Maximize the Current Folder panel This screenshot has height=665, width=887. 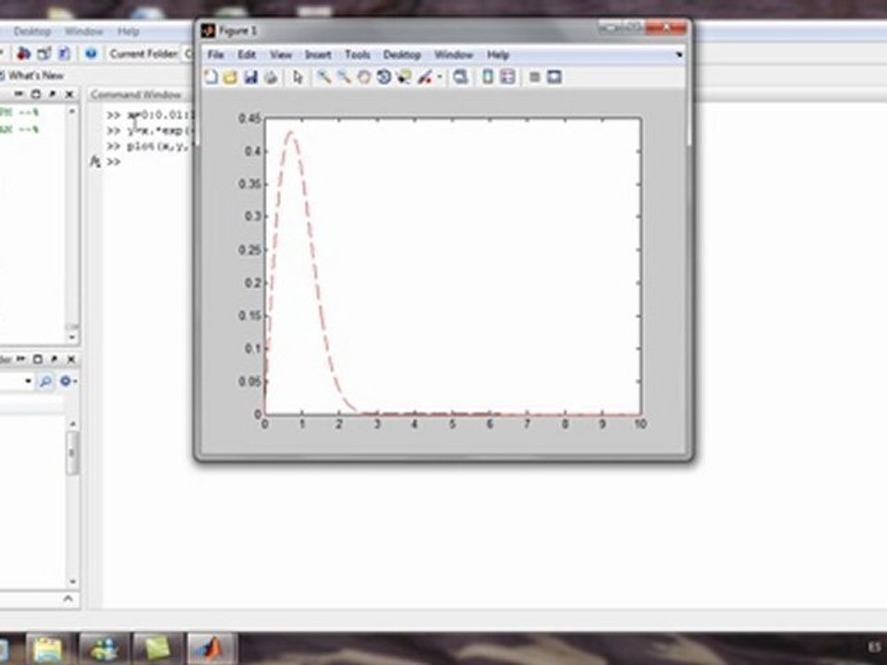pyautogui.click(x=37, y=359)
